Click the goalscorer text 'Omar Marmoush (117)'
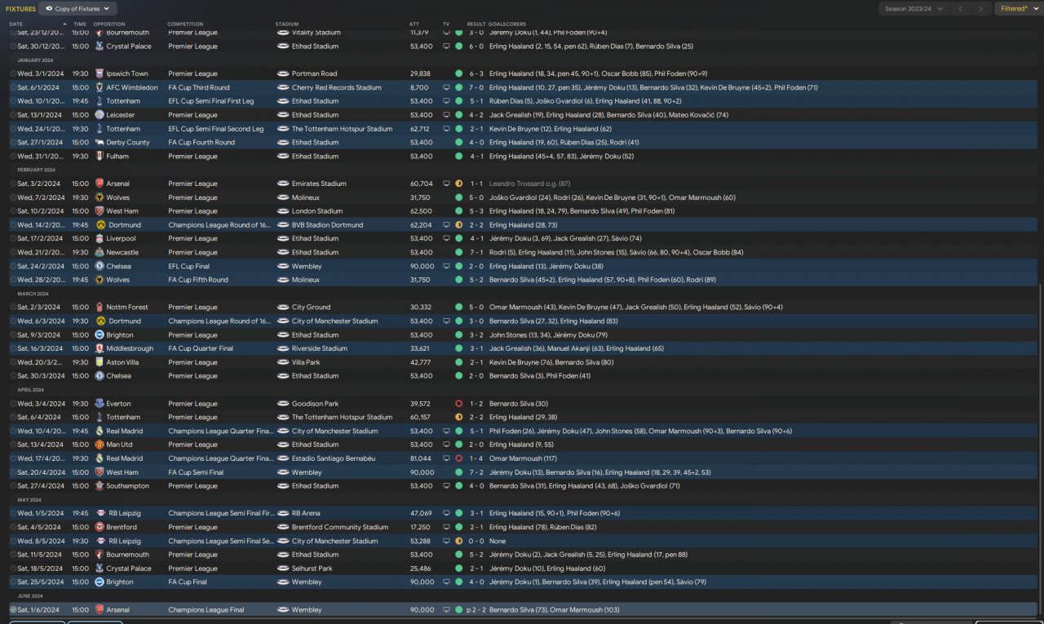The width and height of the screenshot is (1044, 624). pyautogui.click(x=521, y=458)
